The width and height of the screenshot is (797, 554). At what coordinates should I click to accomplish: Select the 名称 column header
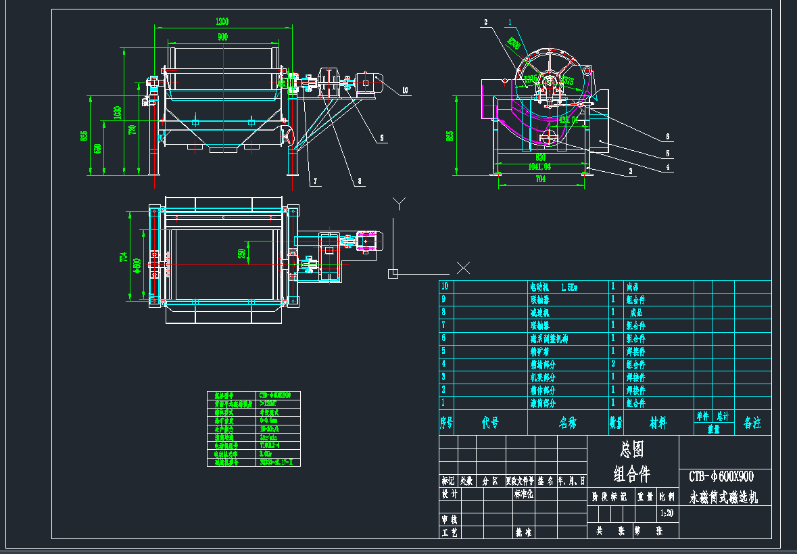click(567, 423)
